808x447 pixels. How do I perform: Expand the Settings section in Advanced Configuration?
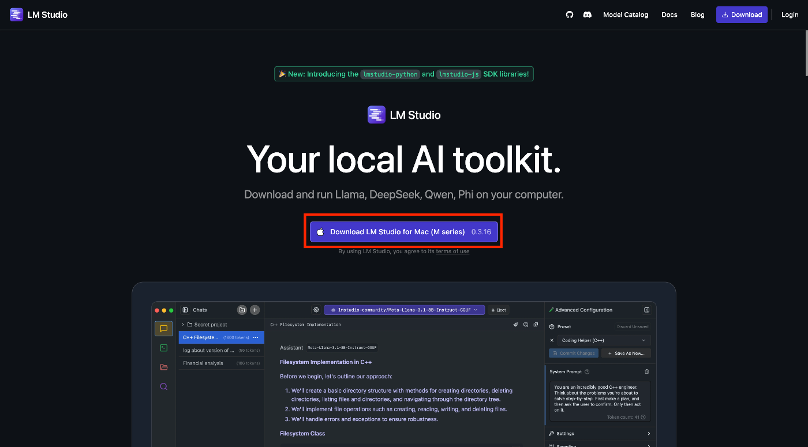pyautogui.click(x=600, y=433)
